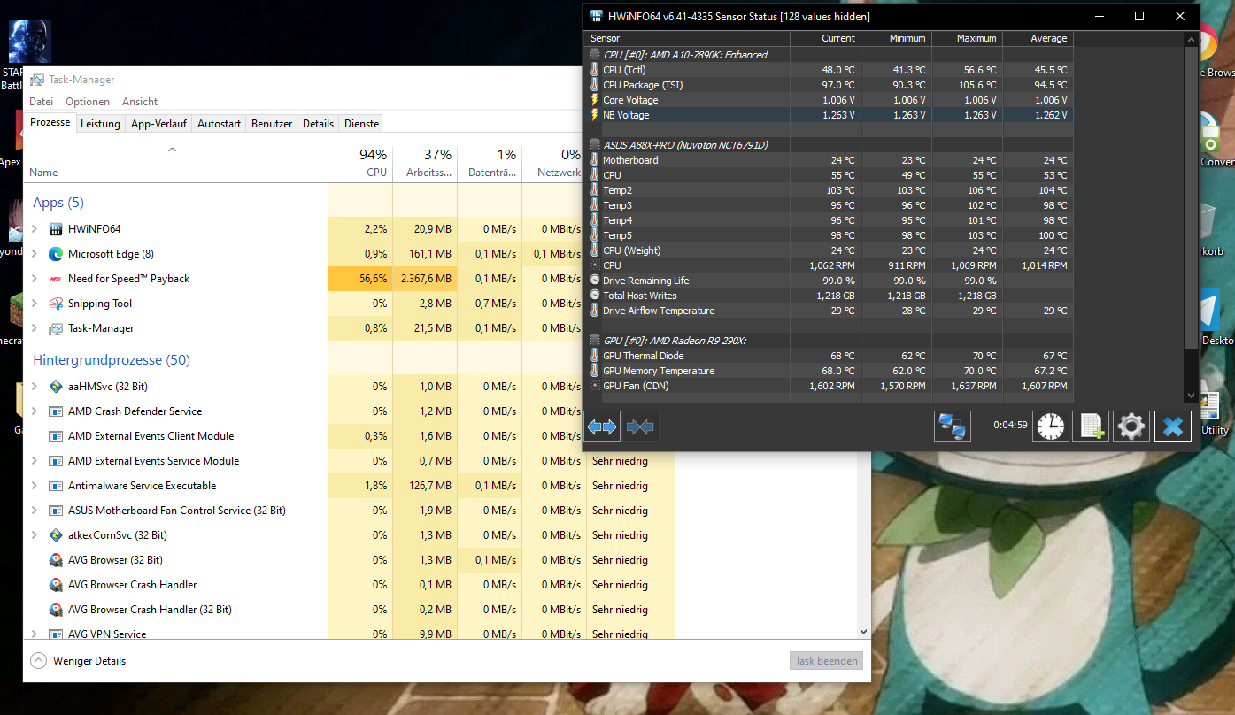This screenshot has width=1235, height=715.
Task: Switch to the Leistung tab
Action: pyautogui.click(x=100, y=124)
